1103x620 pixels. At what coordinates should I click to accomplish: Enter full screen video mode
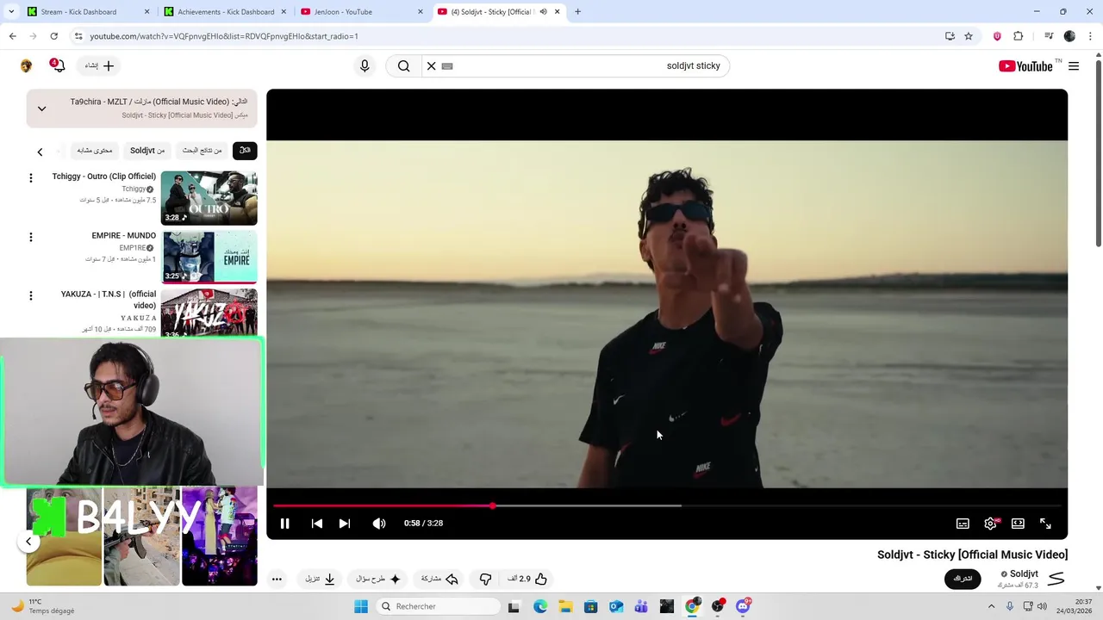click(1045, 524)
